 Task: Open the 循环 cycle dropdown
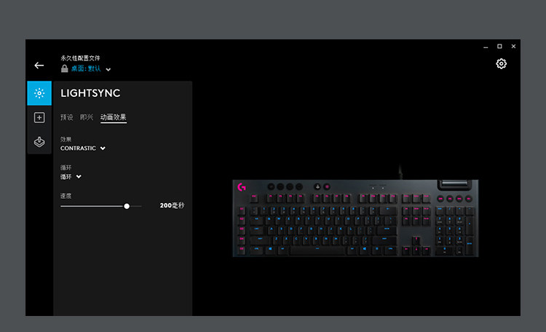coord(71,177)
